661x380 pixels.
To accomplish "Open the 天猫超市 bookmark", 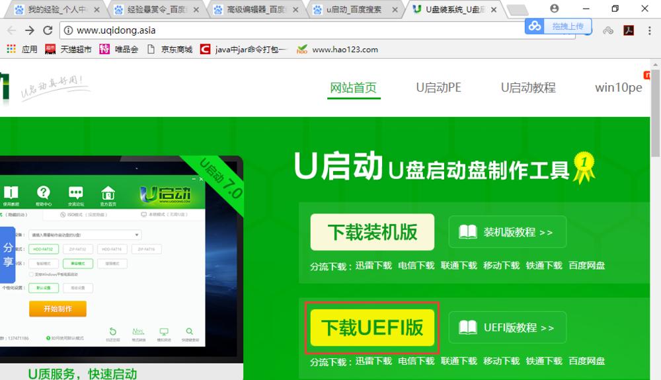I will point(68,50).
